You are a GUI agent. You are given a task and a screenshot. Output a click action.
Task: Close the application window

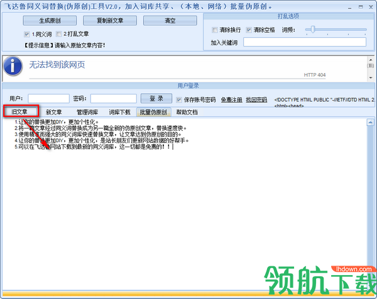371,7
